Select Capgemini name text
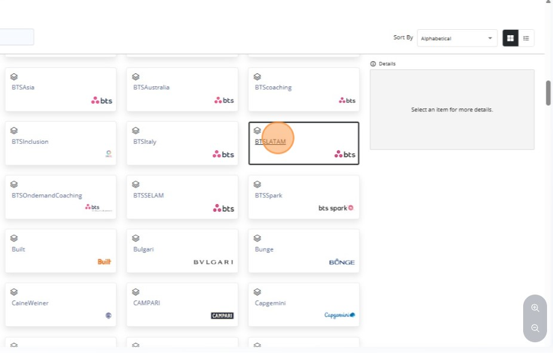Viewport: 553px width, 353px height. tap(270, 304)
